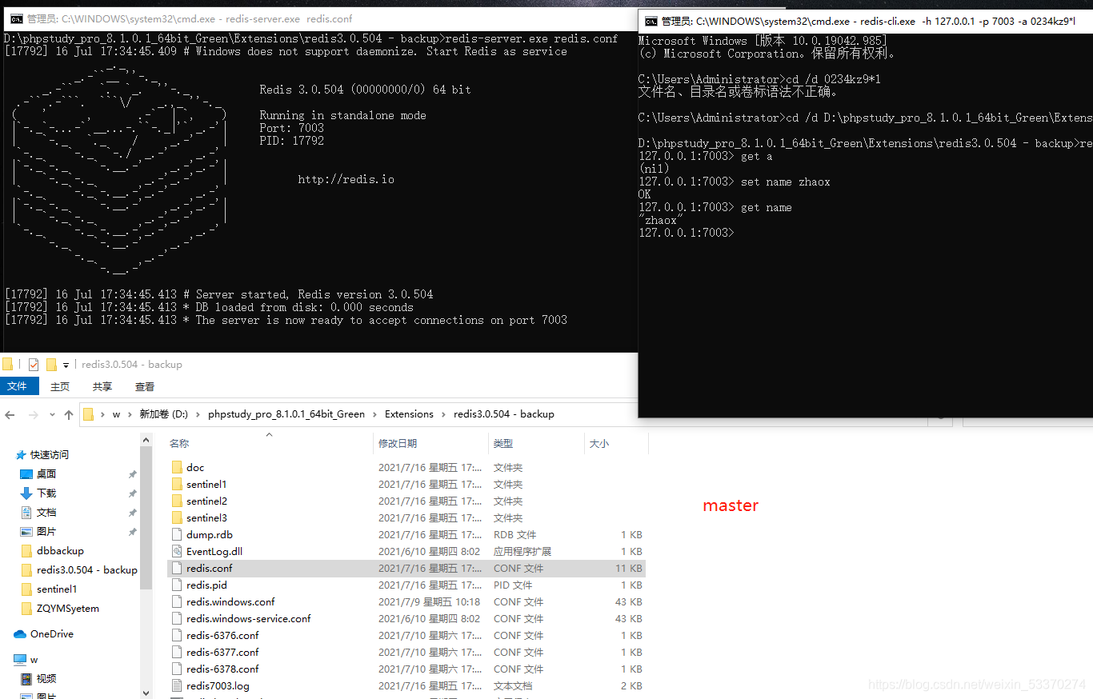Open the quick access toolbar dropdown arrow
1093x699 pixels.
(x=66, y=365)
